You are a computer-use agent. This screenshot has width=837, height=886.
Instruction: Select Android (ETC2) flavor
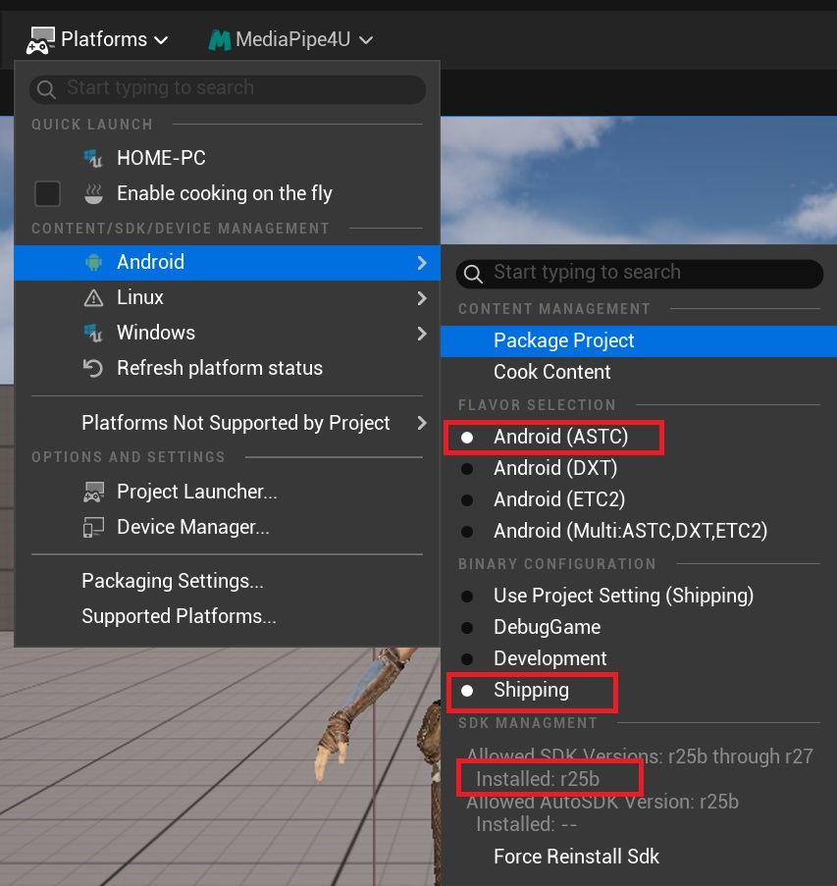[x=639, y=499]
